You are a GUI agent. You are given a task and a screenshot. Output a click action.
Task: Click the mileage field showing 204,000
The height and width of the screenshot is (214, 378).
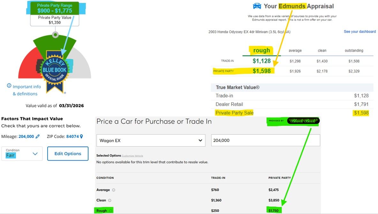click(265, 140)
